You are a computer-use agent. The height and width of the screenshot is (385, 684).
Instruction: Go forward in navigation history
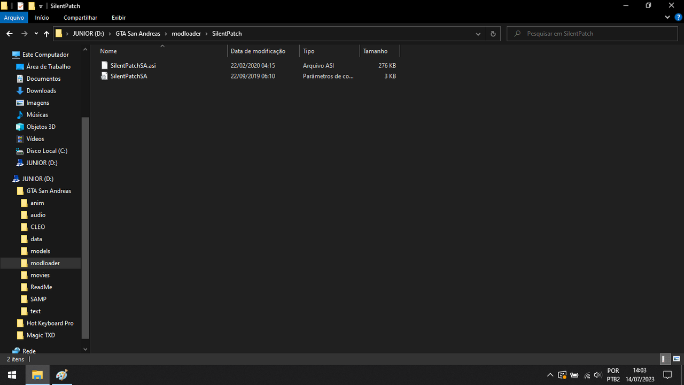24,33
